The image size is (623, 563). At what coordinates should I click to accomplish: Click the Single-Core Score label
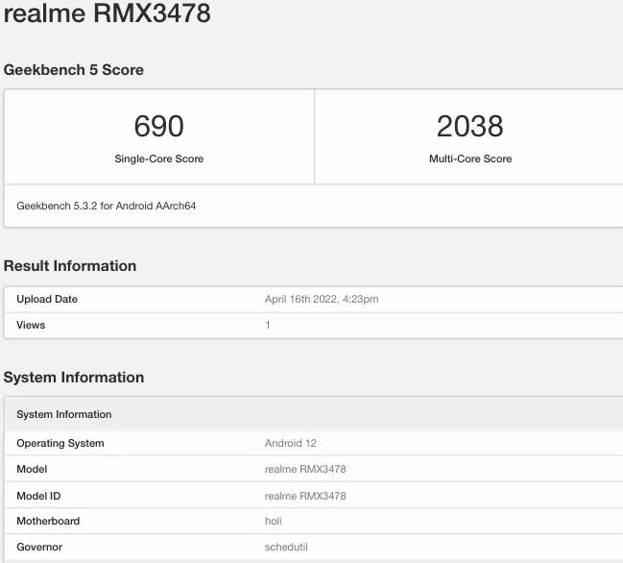(x=159, y=159)
